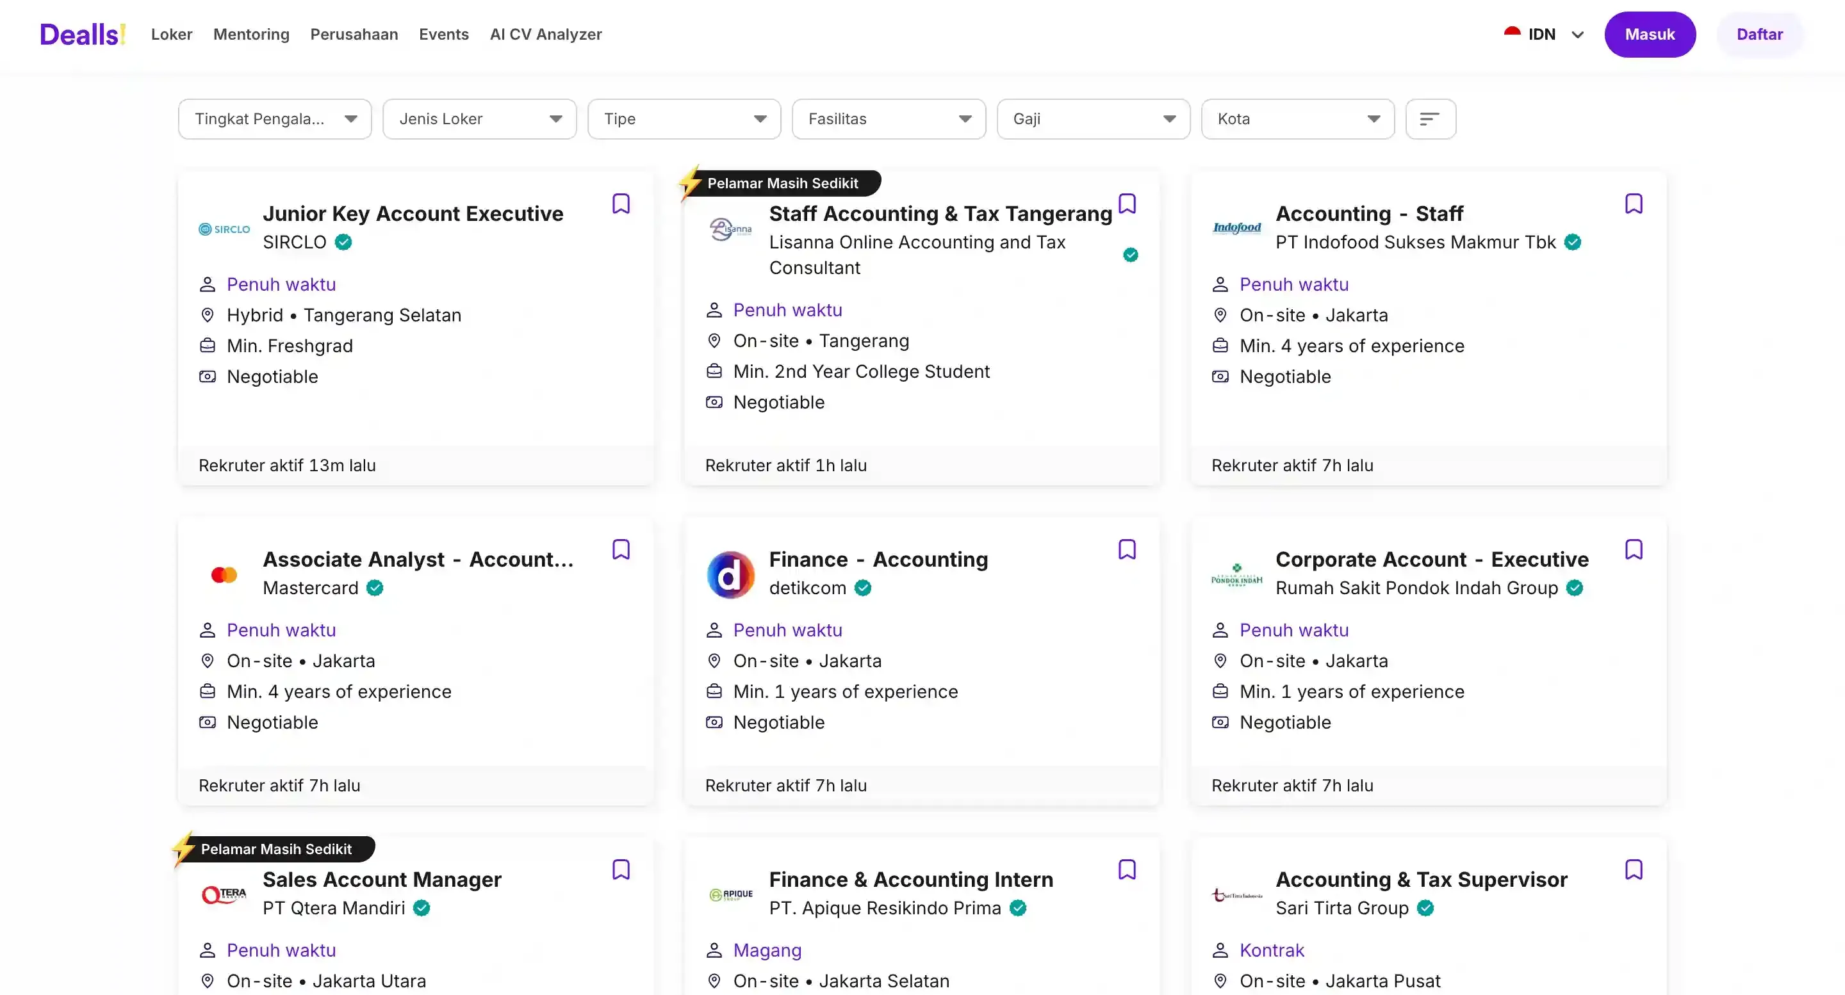Viewport: 1845px width, 995px height.
Task: Open the Finance - Accounting job title
Action: click(879, 559)
